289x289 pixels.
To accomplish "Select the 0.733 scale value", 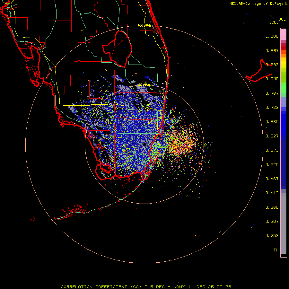I will [272, 108].
